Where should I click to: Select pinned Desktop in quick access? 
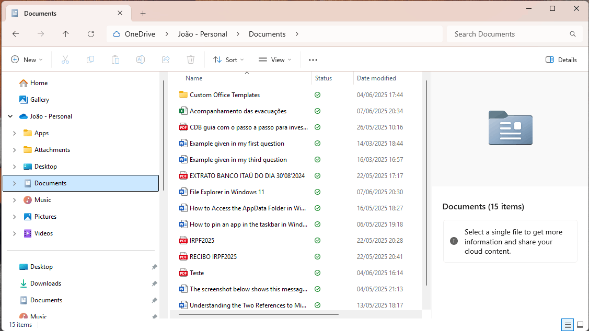pyautogui.click(x=41, y=267)
